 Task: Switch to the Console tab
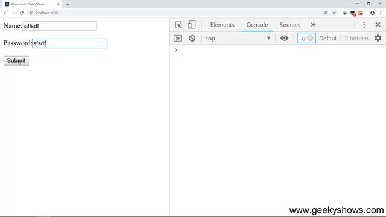click(257, 25)
